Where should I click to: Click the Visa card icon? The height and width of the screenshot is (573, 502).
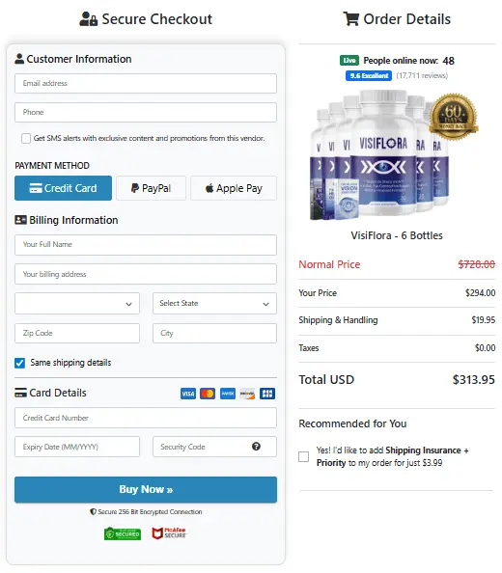188,394
